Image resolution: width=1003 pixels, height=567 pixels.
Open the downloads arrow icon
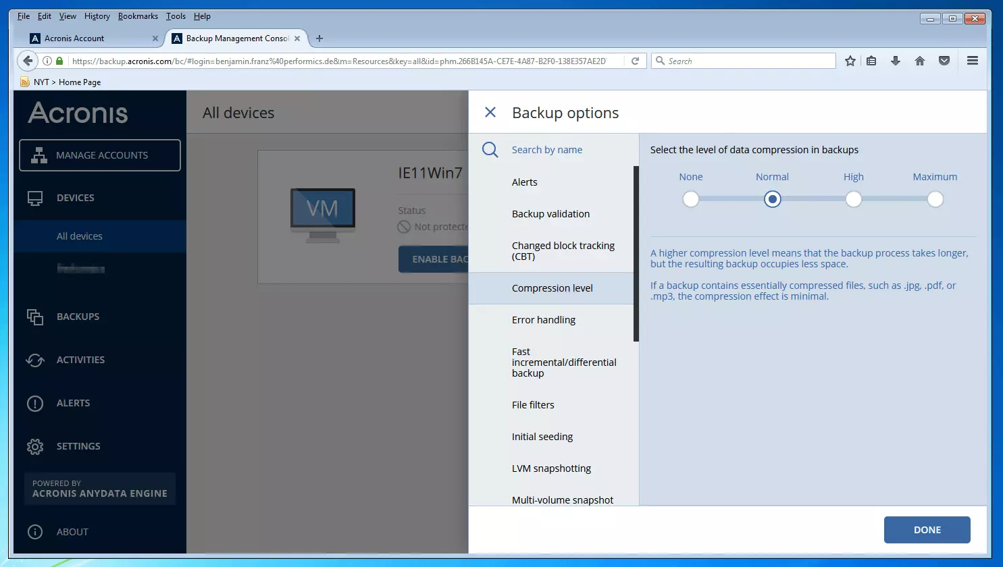pyautogui.click(x=896, y=61)
